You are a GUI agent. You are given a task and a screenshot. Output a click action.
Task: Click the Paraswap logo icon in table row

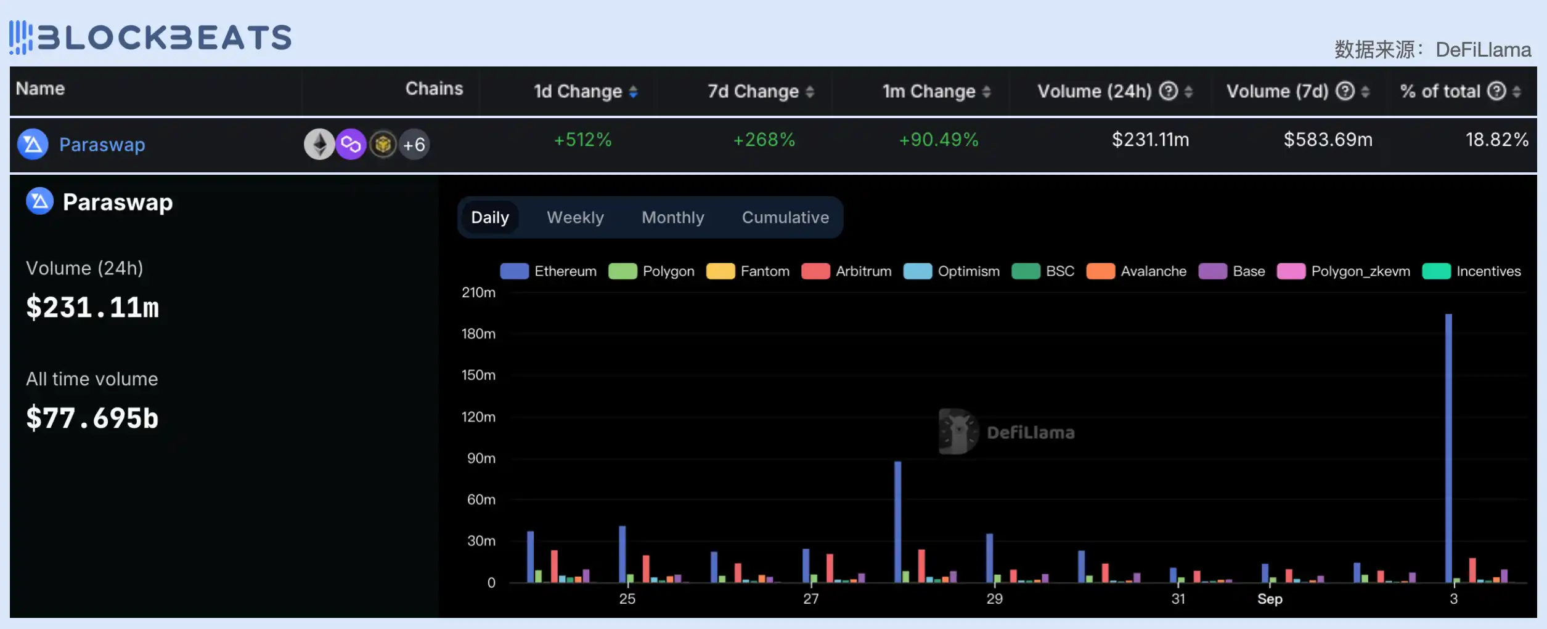(33, 145)
